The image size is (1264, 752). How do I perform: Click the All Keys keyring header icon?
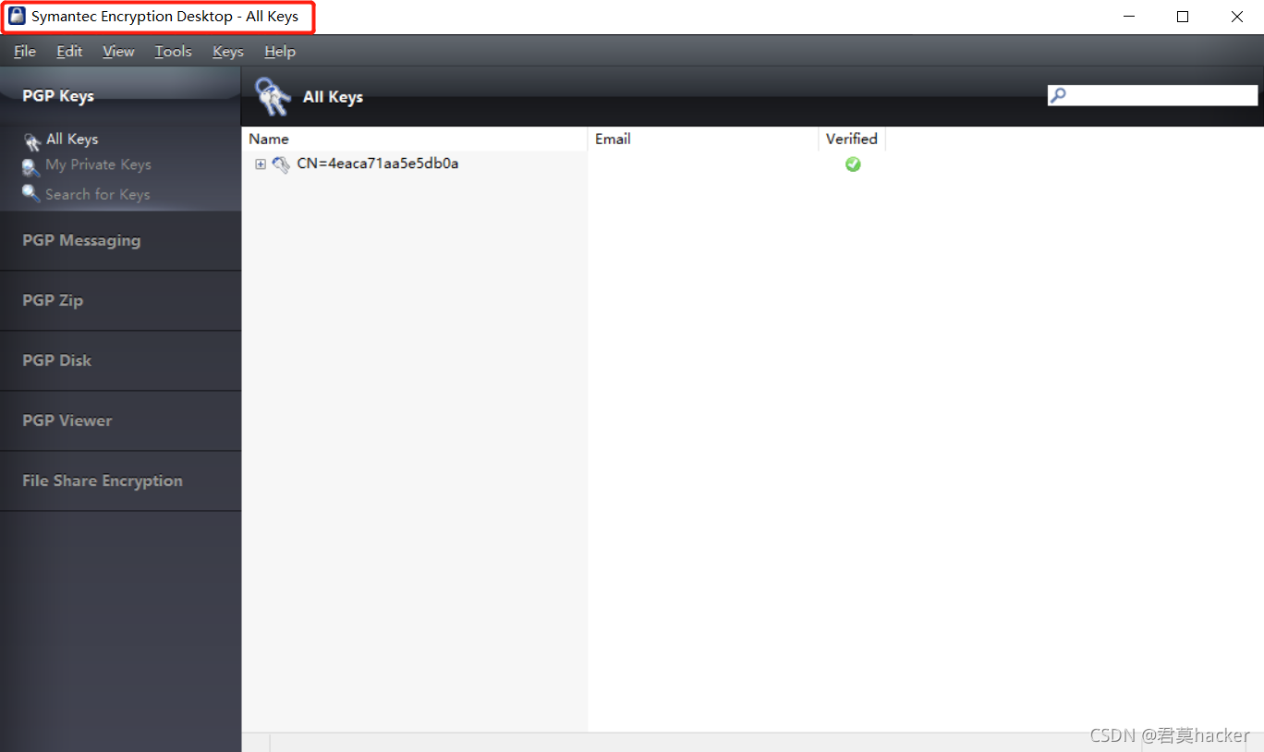click(273, 96)
